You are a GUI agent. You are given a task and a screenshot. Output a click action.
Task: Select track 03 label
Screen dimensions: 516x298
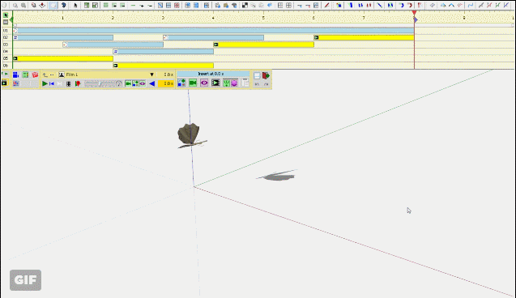coord(6,45)
